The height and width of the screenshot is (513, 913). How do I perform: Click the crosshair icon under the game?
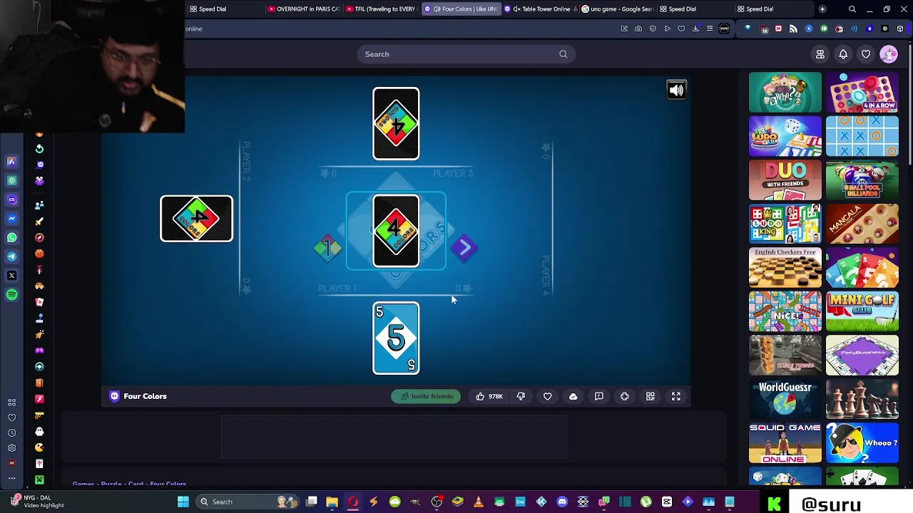tap(624, 396)
